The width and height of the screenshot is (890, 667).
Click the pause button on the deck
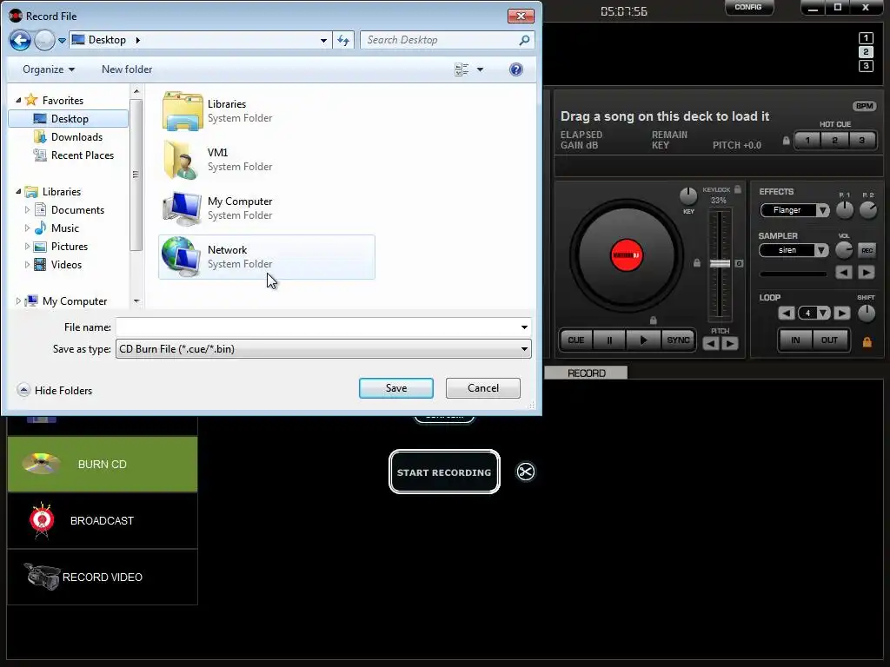coord(609,340)
